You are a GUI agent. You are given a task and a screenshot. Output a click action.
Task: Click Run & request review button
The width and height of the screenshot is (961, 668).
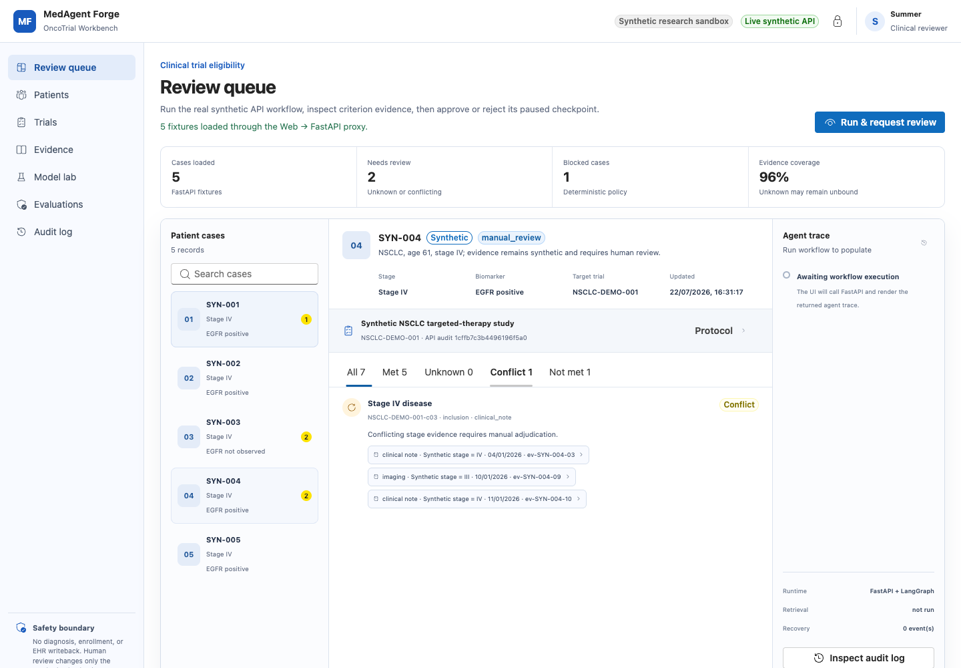(x=880, y=122)
